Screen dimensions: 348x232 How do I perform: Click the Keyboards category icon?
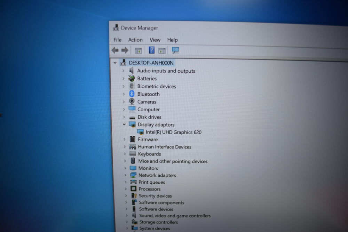(x=133, y=153)
